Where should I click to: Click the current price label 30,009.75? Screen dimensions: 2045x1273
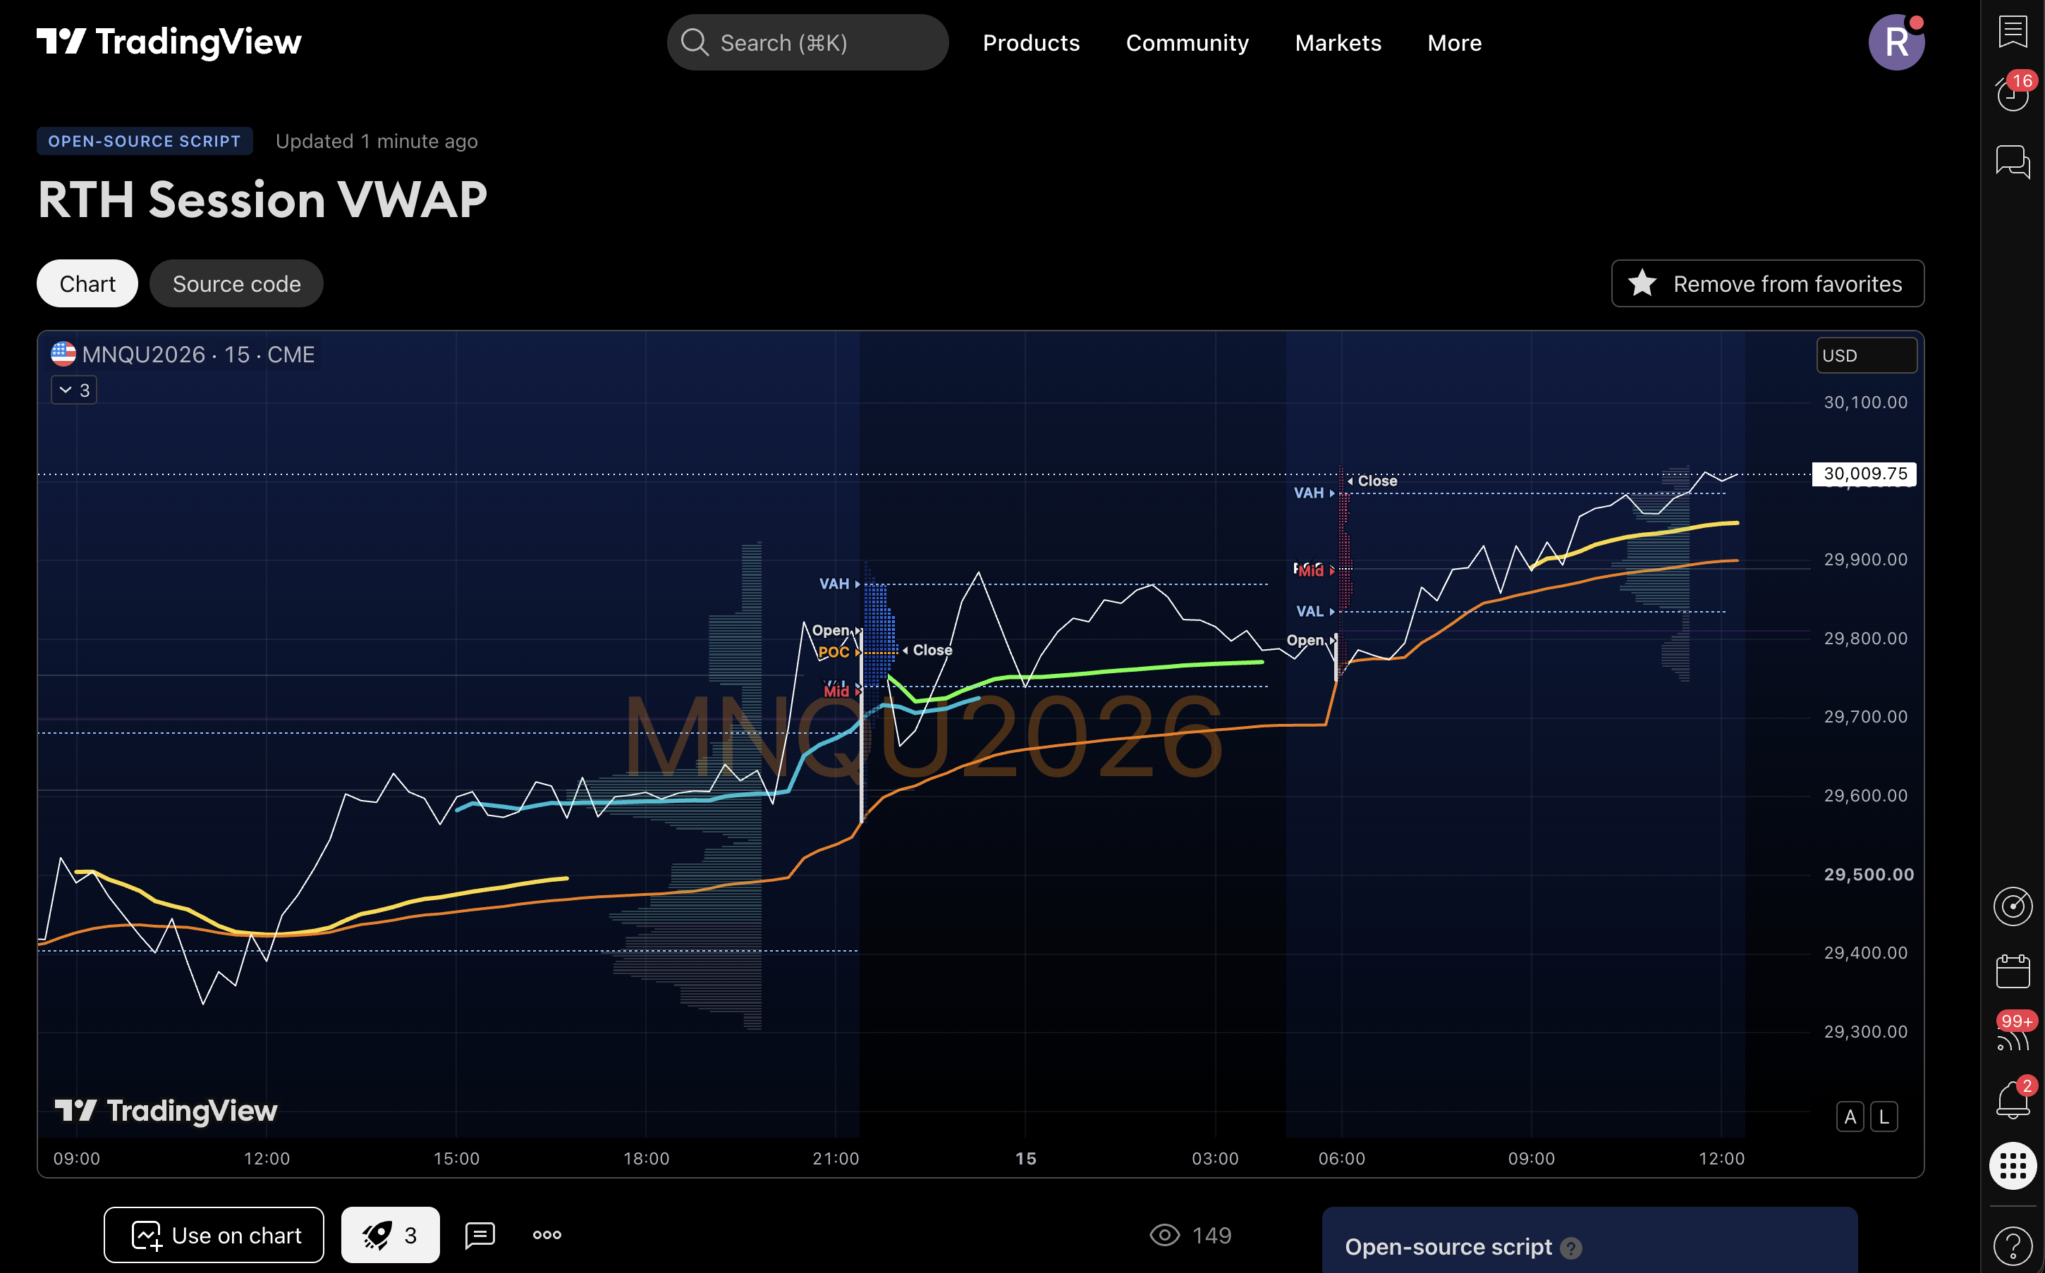click(x=1864, y=474)
